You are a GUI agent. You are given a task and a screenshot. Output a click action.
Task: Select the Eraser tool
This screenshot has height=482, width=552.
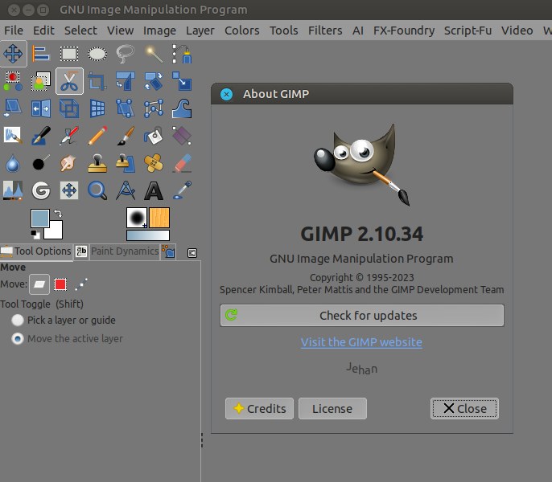pos(182,163)
